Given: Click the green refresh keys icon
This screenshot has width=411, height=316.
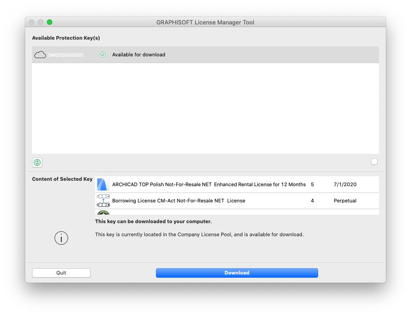Looking at the screenshot, I should tap(37, 162).
